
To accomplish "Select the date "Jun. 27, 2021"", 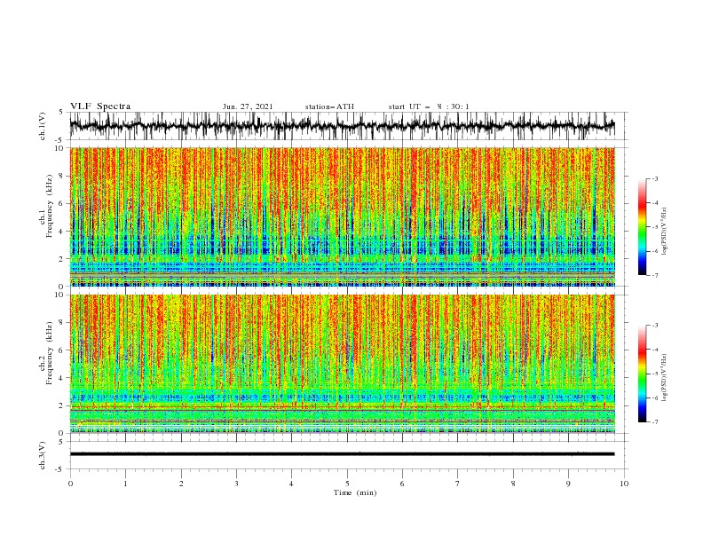I will coord(248,106).
